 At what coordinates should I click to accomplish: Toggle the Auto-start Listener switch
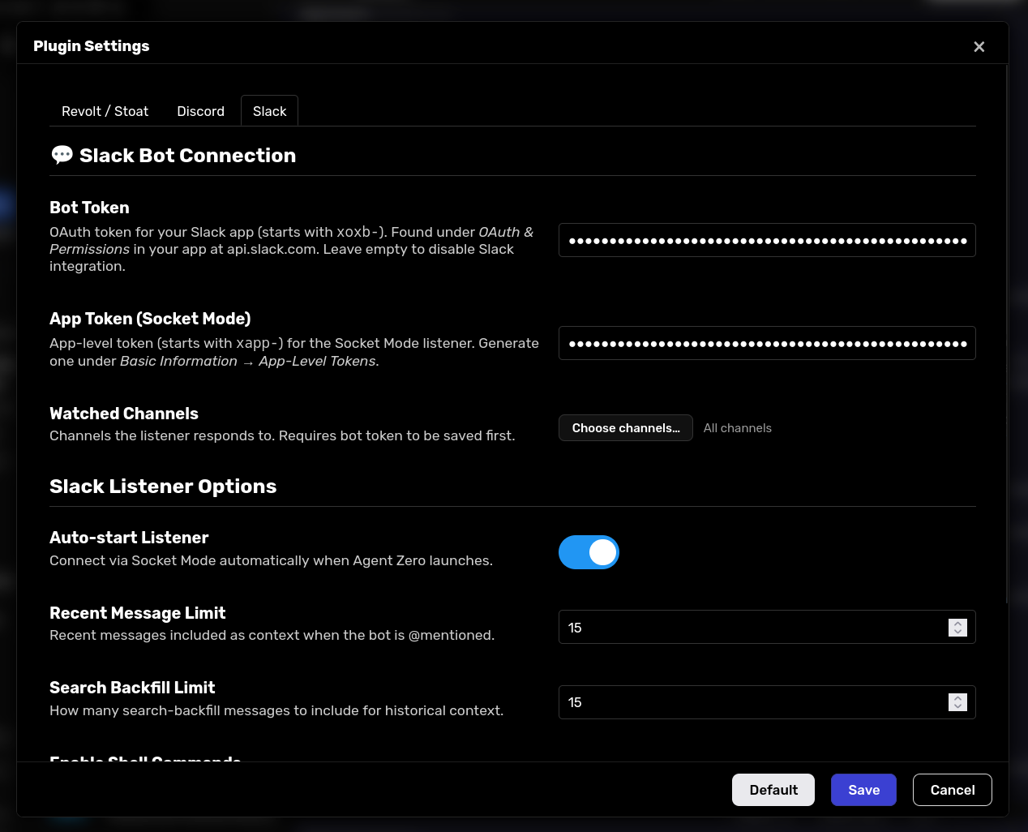pos(589,552)
